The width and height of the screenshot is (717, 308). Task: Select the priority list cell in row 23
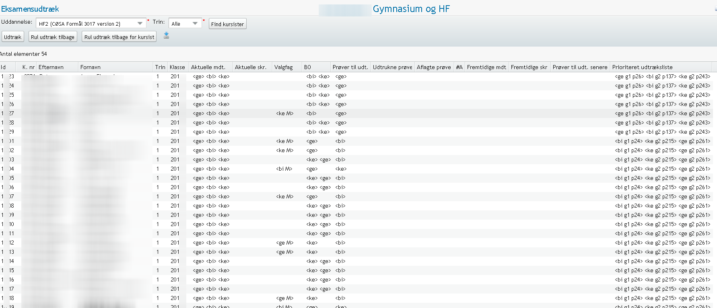click(x=663, y=76)
